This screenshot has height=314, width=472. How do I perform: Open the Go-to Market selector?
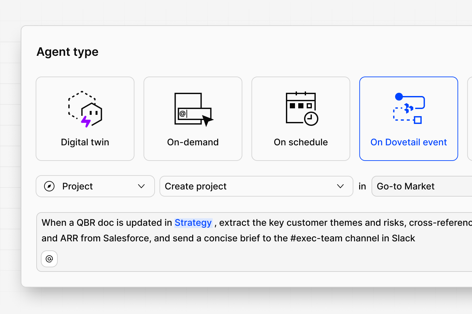click(x=422, y=186)
